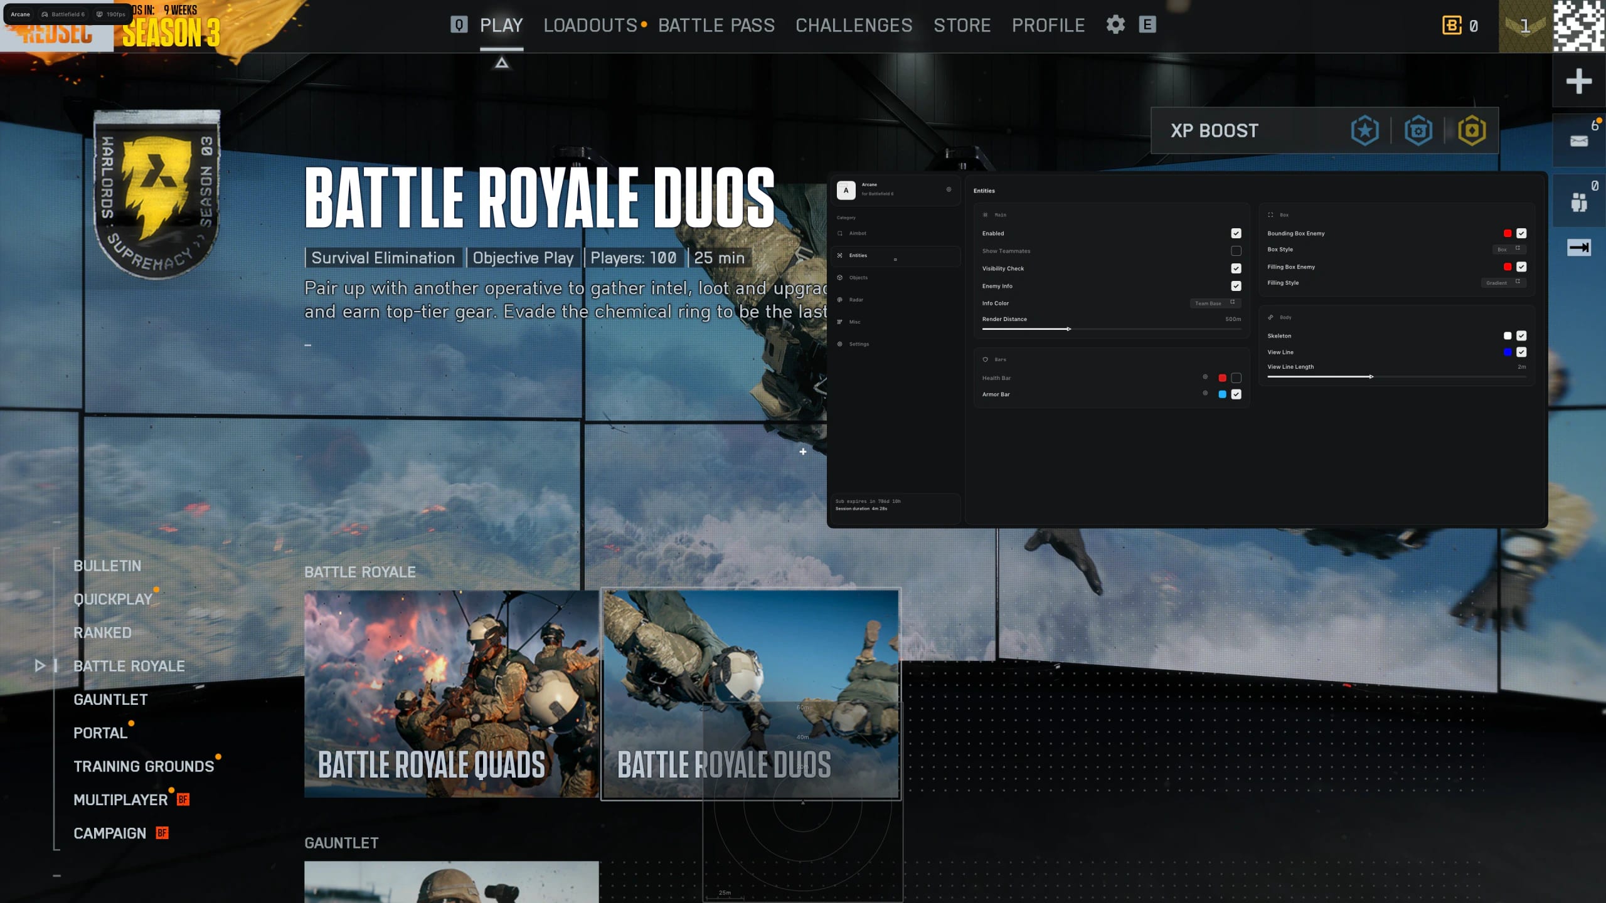
Task: Switch to the LOADOUTS tab
Action: pyautogui.click(x=590, y=25)
